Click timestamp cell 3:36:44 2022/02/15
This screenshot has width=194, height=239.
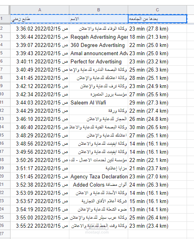click(x=40, y=37)
